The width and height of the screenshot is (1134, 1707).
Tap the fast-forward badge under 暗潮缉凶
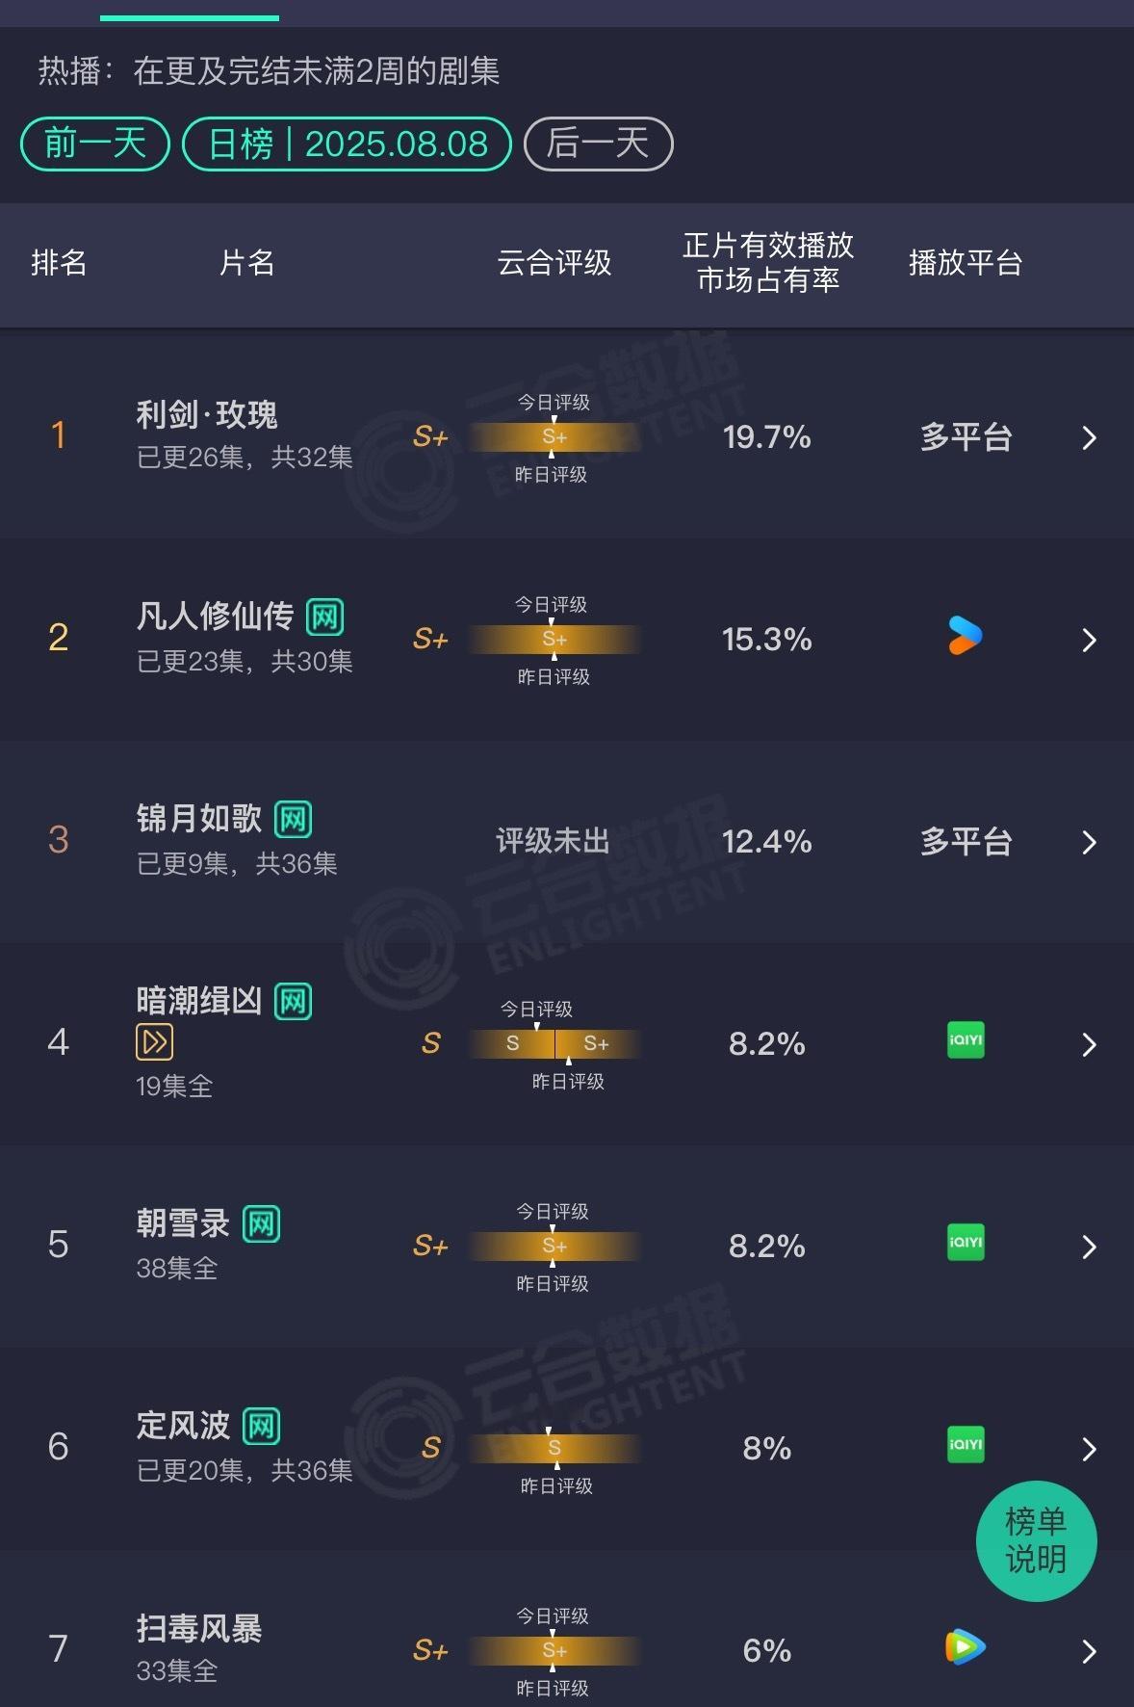(x=155, y=1042)
